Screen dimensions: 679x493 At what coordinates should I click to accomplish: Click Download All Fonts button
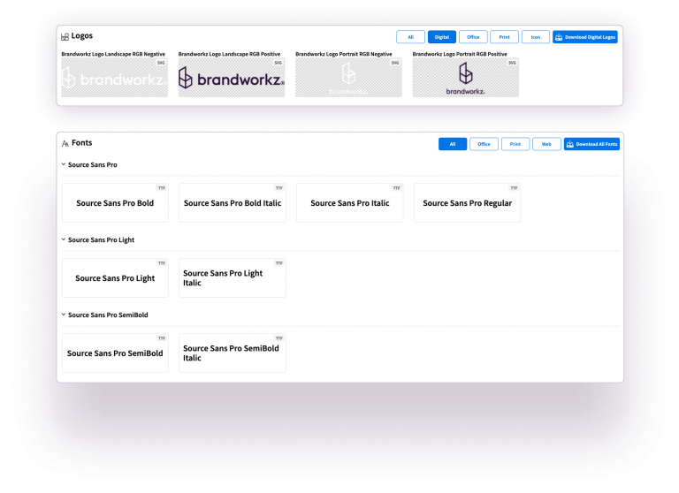[591, 144]
